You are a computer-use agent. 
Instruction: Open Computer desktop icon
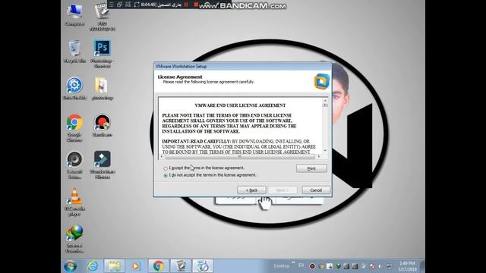coord(74,14)
